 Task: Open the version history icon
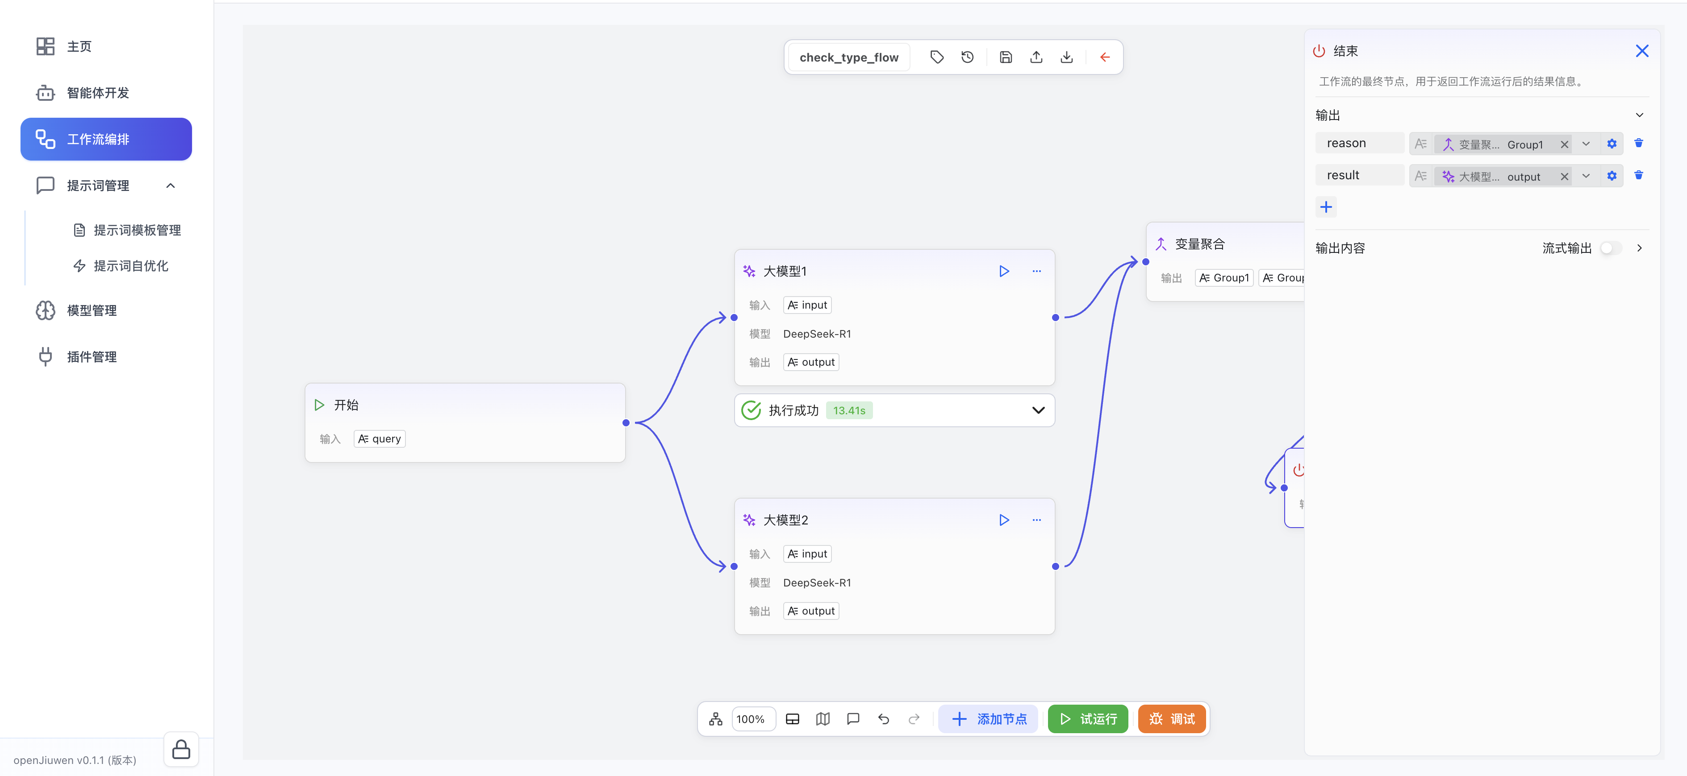coord(967,57)
